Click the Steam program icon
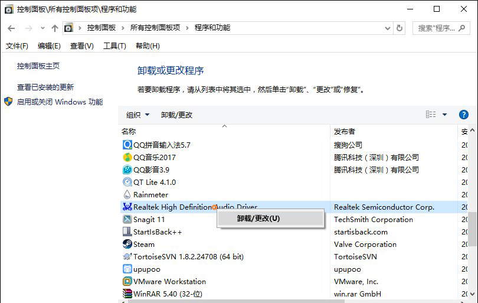 (127, 244)
